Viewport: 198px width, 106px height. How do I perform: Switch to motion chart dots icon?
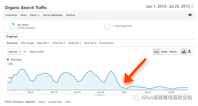pos(189,52)
